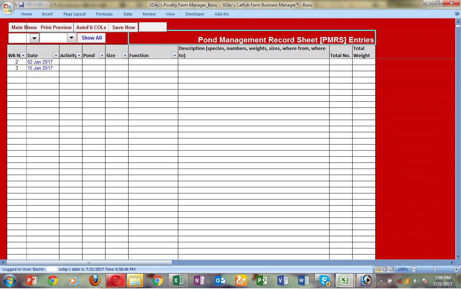Open the Insert ribbon tab
461x289 pixels.
(47, 14)
